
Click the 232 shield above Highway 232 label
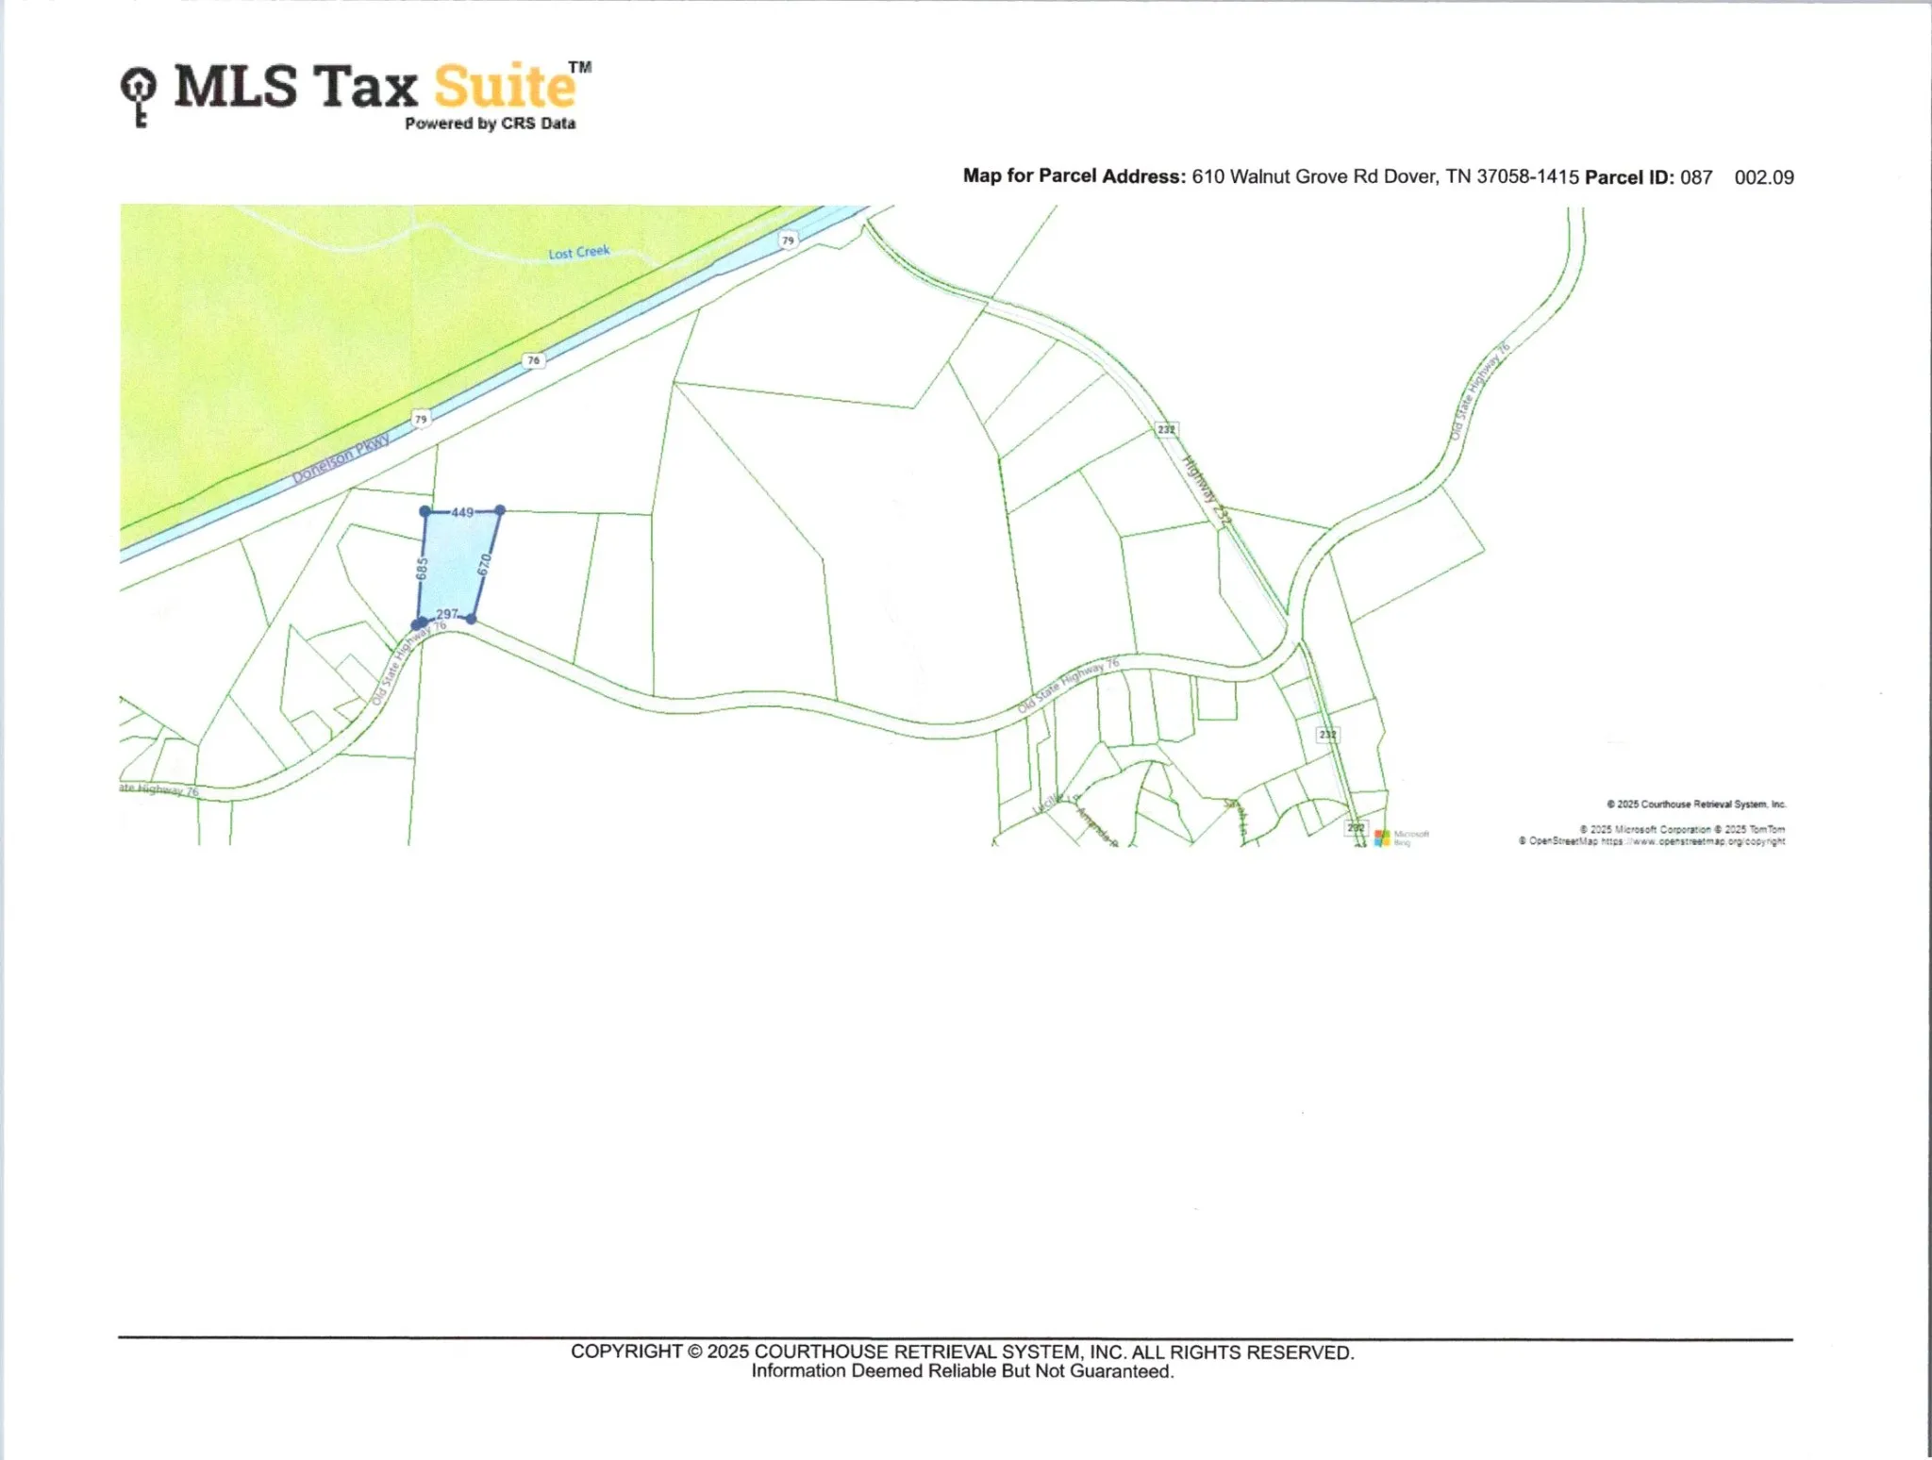coord(1166,429)
